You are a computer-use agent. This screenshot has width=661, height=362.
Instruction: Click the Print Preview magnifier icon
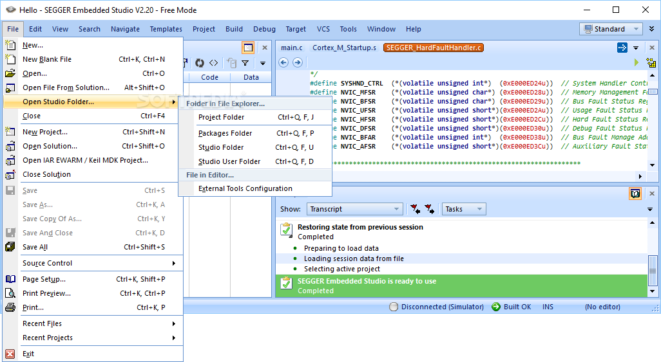point(10,293)
